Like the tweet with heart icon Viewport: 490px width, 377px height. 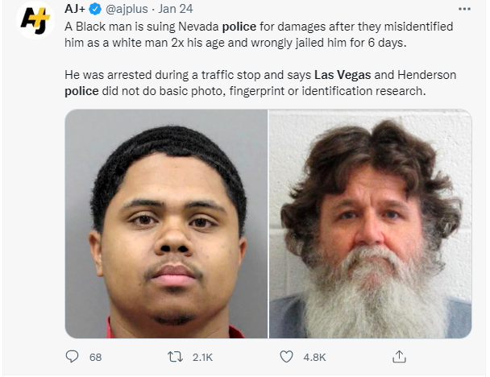pos(286,356)
